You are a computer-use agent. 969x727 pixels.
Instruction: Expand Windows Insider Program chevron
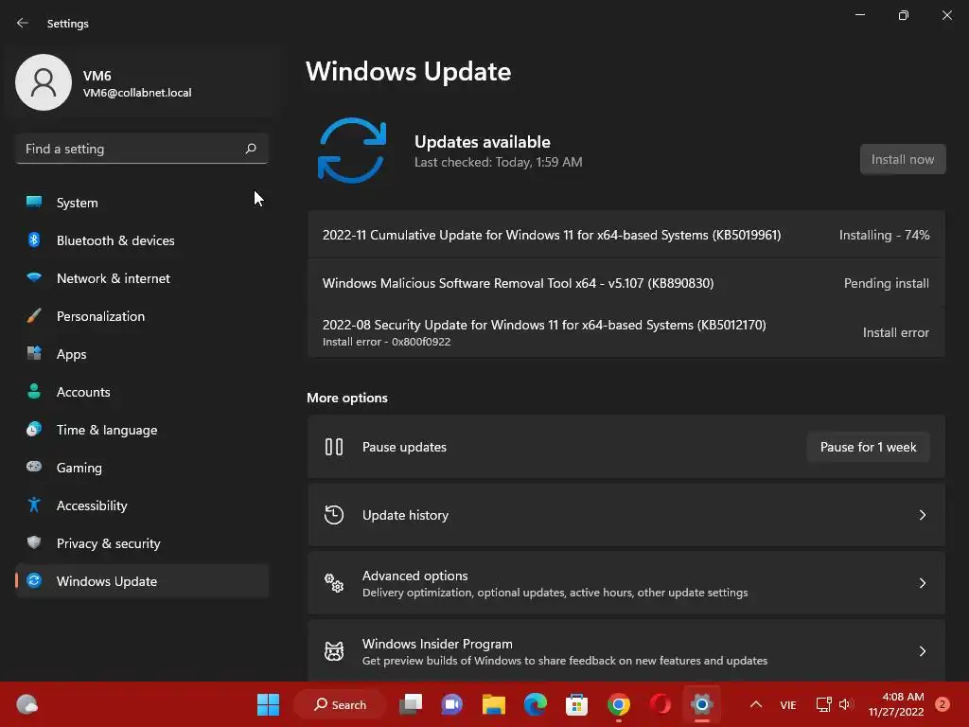coord(922,651)
